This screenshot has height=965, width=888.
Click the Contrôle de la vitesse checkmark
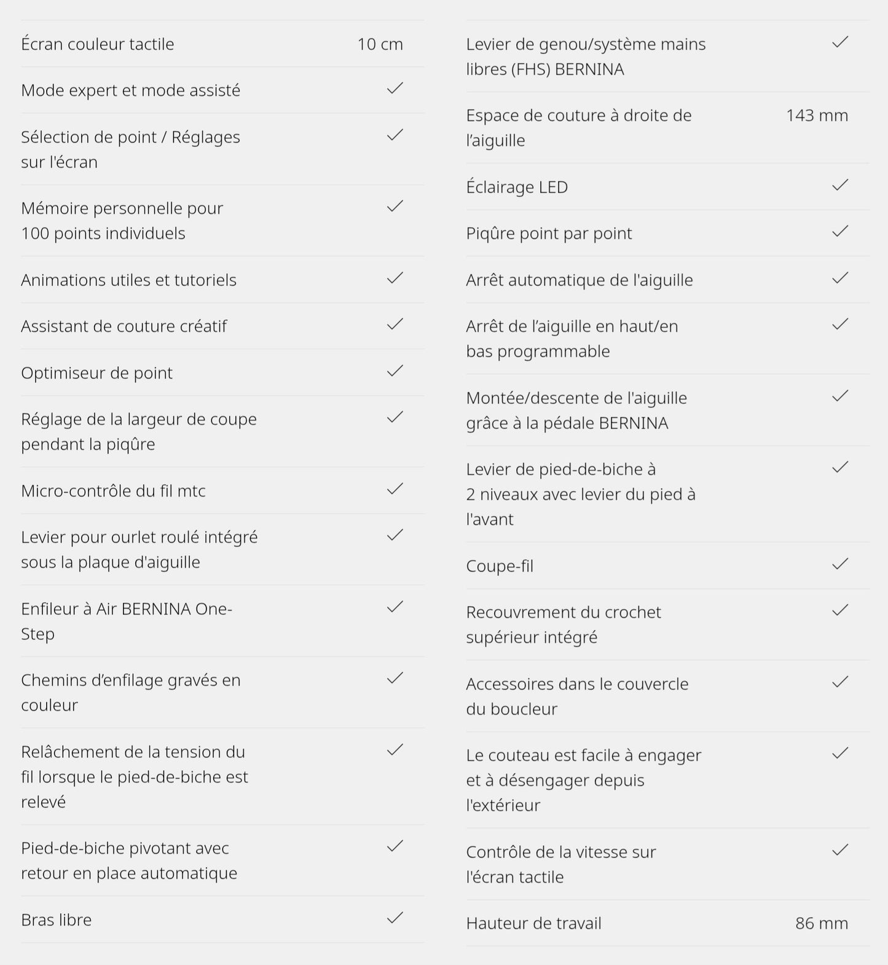tap(839, 850)
